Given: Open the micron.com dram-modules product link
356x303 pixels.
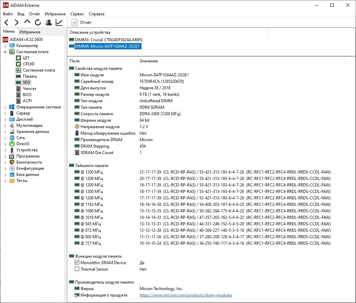Looking at the screenshot, I should click(x=186, y=295).
